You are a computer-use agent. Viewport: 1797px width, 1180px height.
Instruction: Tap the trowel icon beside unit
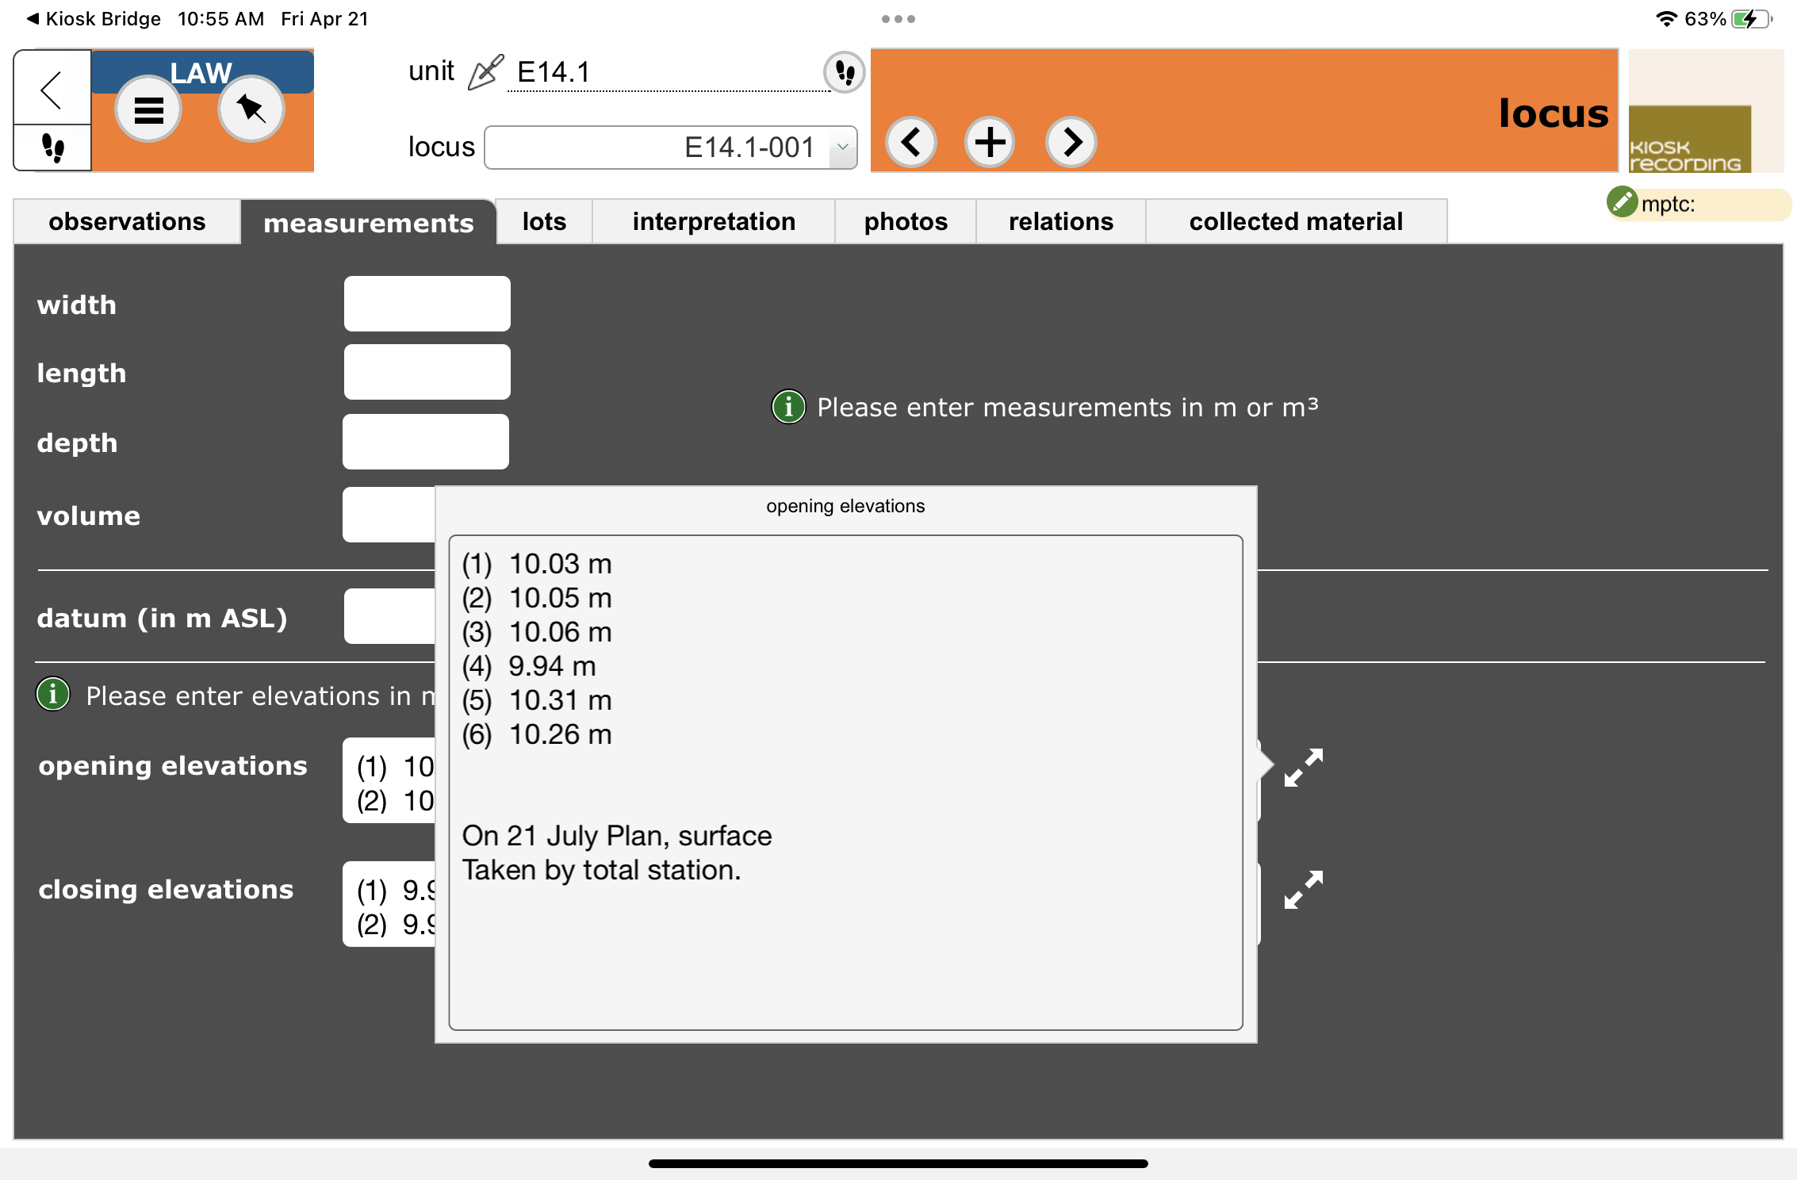pyautogui.click(x=485, y=72)
